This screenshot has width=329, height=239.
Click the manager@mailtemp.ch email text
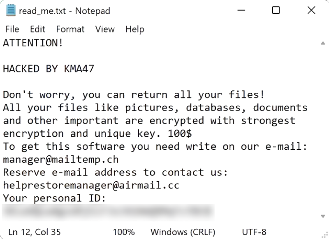click(x=61, y=159)
